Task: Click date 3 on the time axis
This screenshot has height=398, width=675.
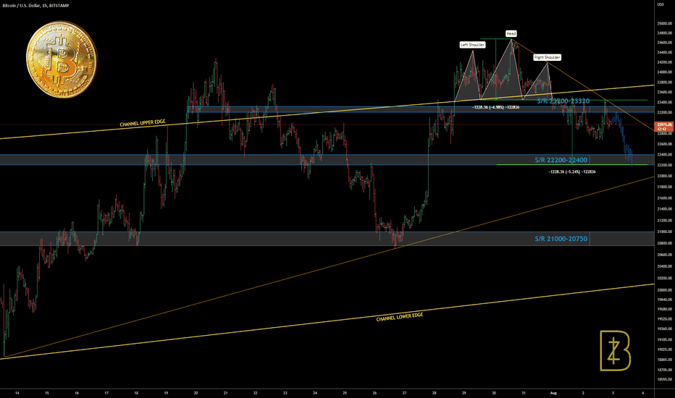Action: click(613, 393)
